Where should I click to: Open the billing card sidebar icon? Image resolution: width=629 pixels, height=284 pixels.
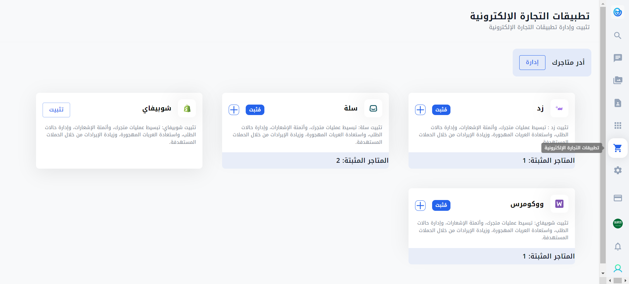[618, 198]
